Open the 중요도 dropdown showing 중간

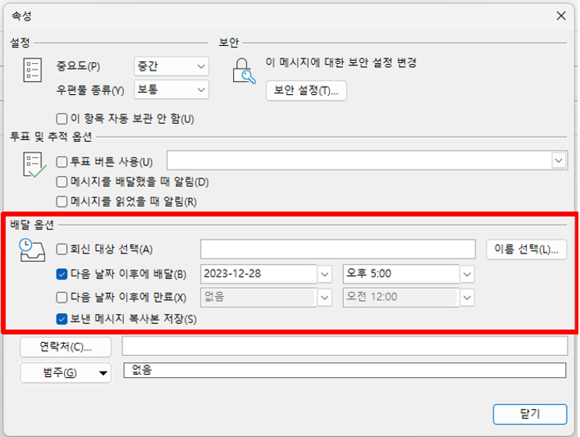click(x=172, y=66)
